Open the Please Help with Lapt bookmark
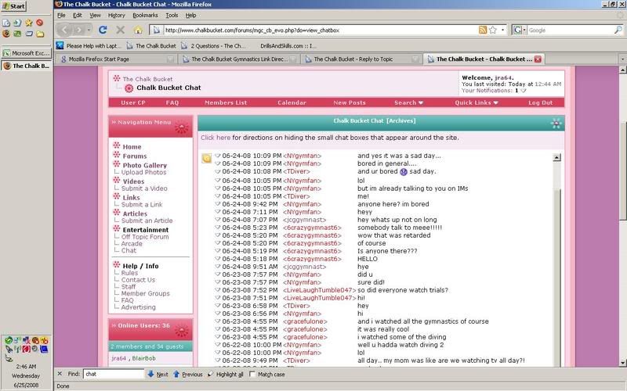The width and height of the screenshot is (627, 391). (89, 46)
